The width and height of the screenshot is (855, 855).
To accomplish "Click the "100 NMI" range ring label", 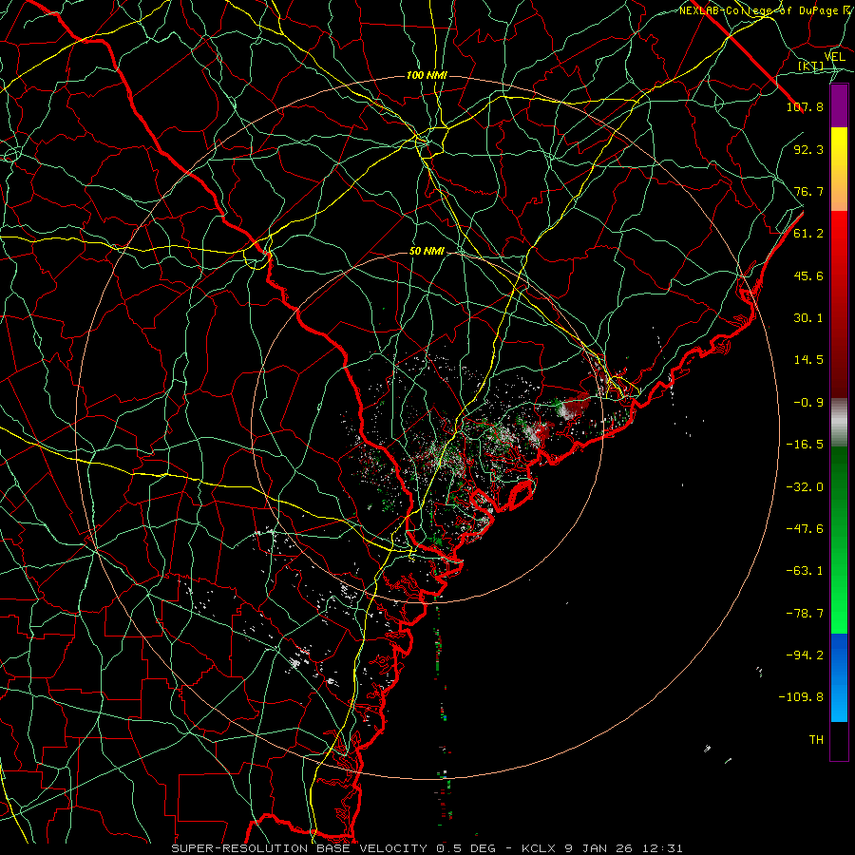I will [x=427, y=75].
